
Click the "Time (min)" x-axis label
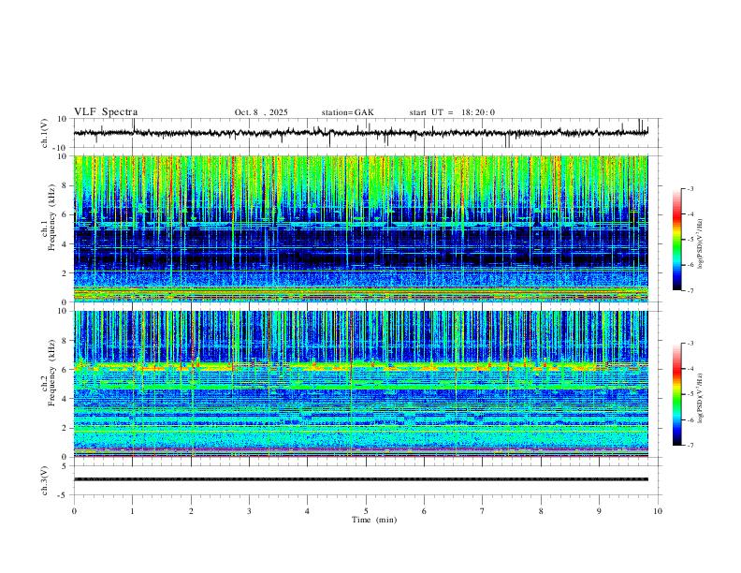coord(374,520)
